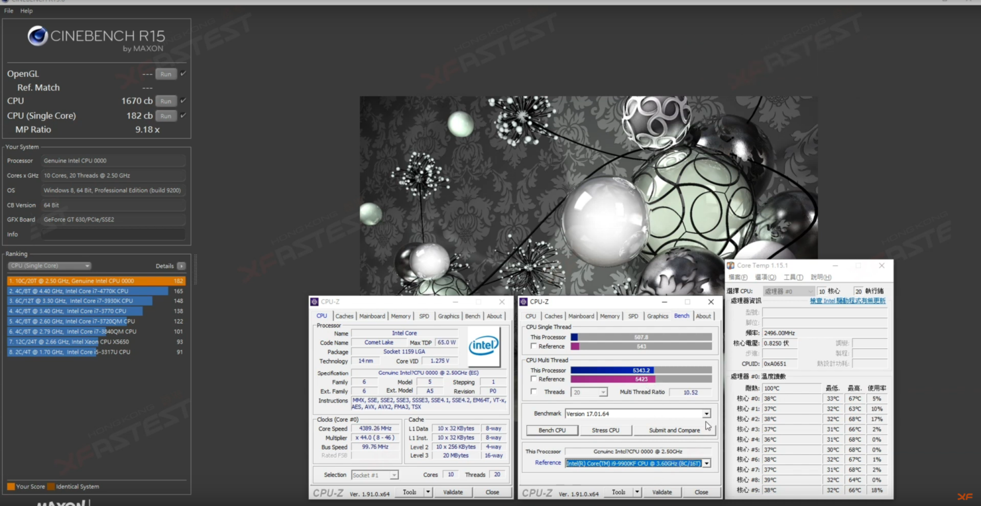
Task: Enable the CPU Single Thread Reference checkbox
Action: 534,346
